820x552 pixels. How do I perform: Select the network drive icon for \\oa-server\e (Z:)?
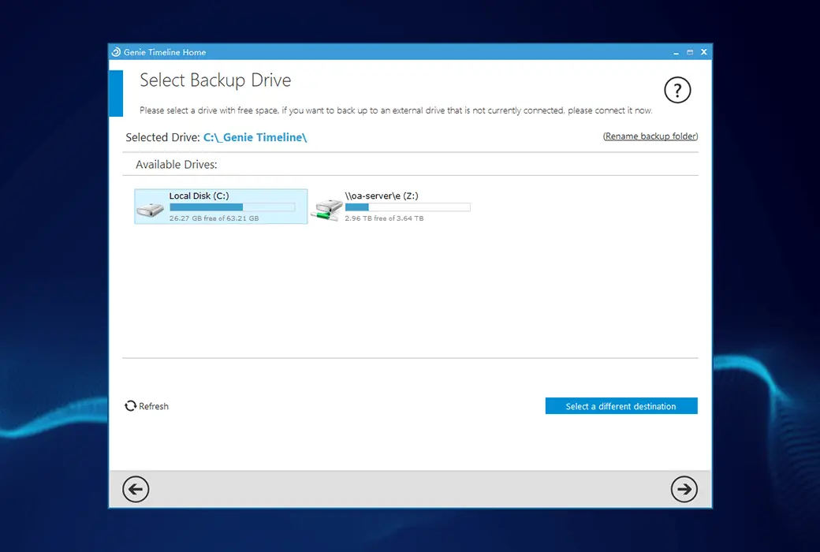coord(327,209)
